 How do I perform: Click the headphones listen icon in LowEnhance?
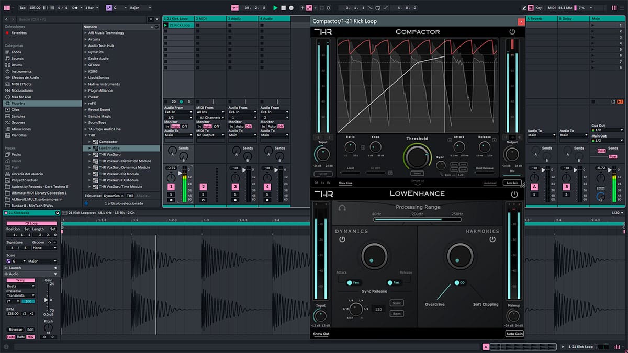[342, 208]
